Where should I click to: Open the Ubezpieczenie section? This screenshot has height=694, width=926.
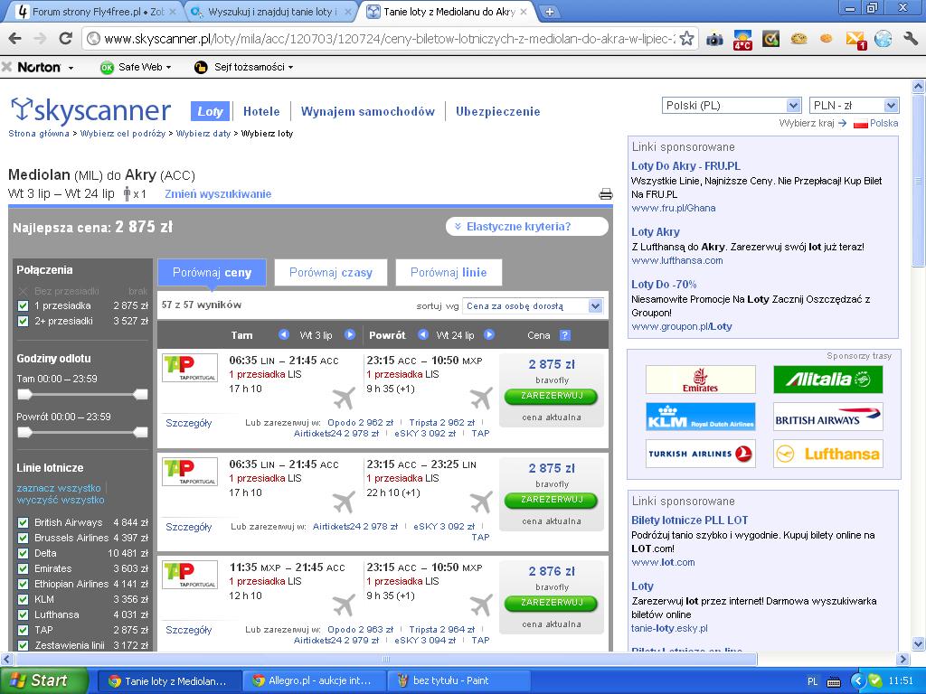[498, 111]
